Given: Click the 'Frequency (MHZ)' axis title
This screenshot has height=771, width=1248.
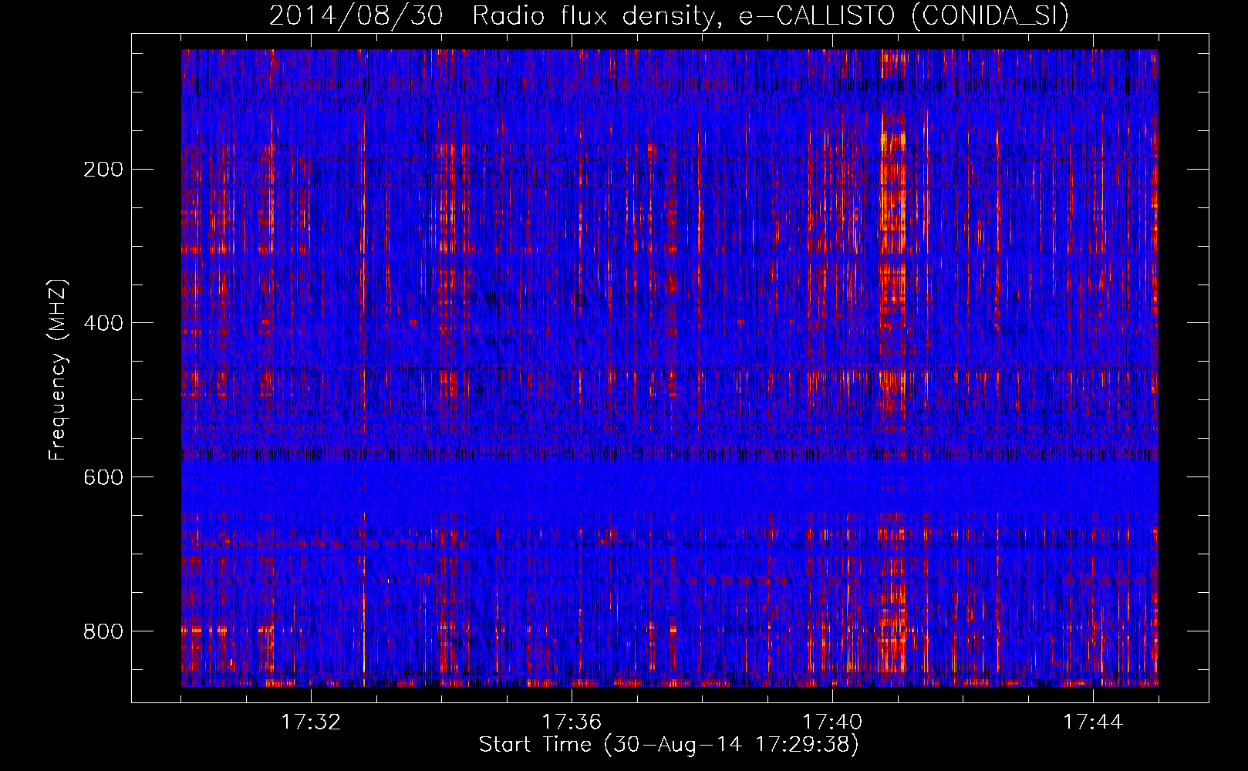Looking at the screenshot, I should point(58,370).
